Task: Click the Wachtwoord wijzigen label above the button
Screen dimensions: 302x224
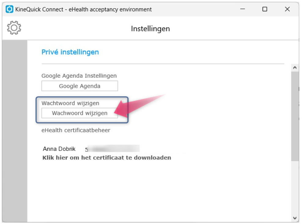Action: tap(70, 103)
